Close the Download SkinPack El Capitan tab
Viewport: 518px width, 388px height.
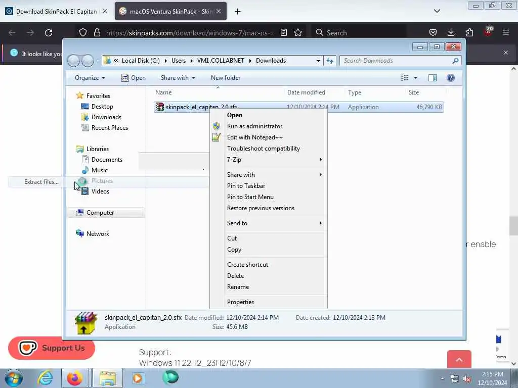point(105,11)
